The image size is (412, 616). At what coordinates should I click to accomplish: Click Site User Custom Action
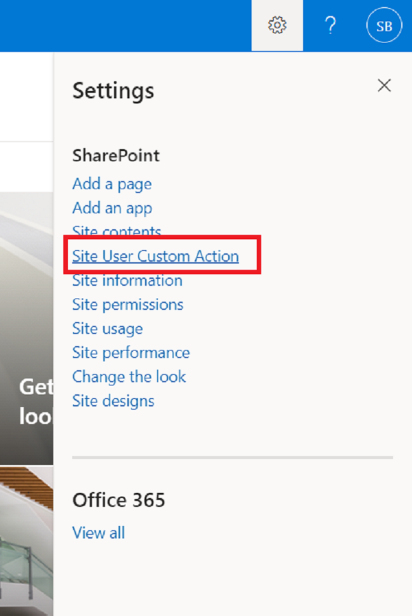pyautogui.click(x=156, y=256)
